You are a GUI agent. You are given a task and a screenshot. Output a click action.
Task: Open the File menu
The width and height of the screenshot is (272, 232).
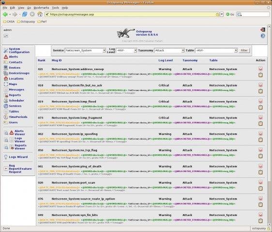5,8
